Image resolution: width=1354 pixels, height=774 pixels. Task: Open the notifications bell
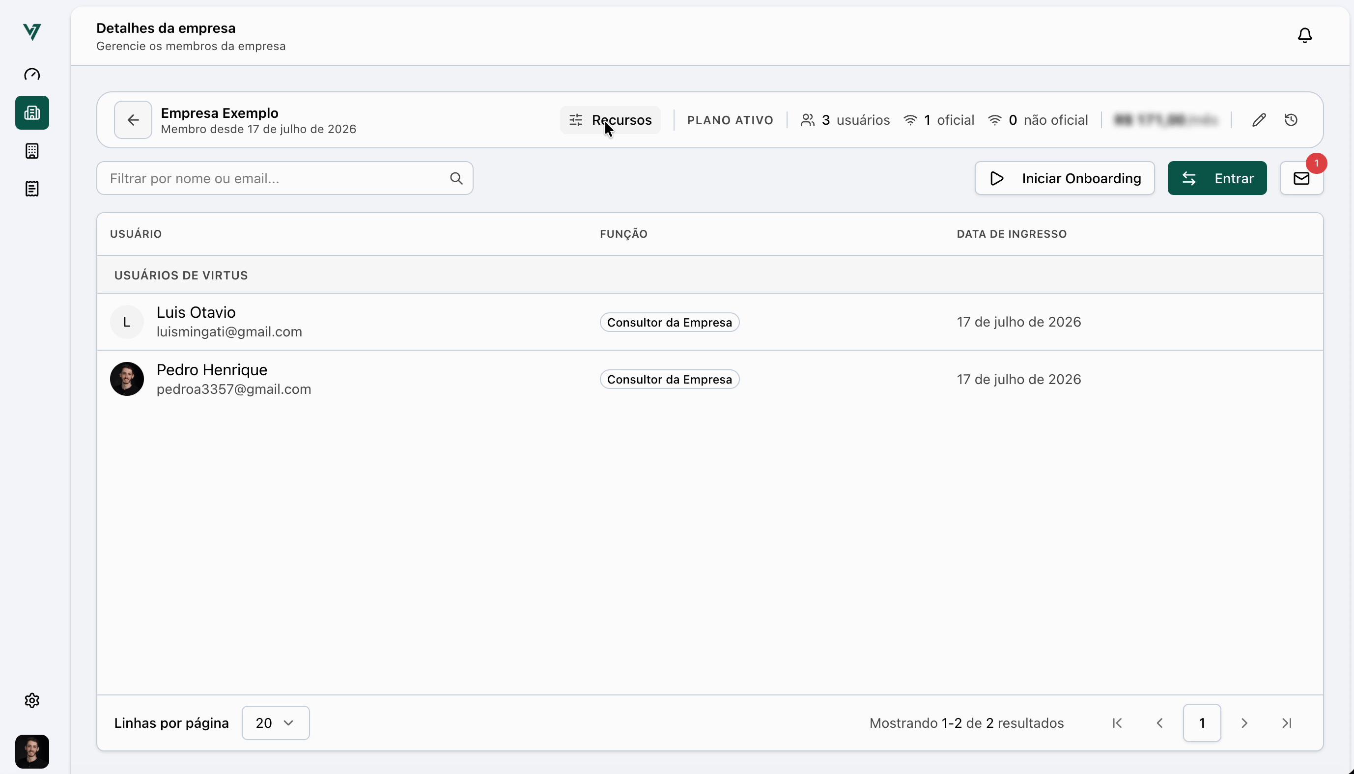coord(1304,36)
